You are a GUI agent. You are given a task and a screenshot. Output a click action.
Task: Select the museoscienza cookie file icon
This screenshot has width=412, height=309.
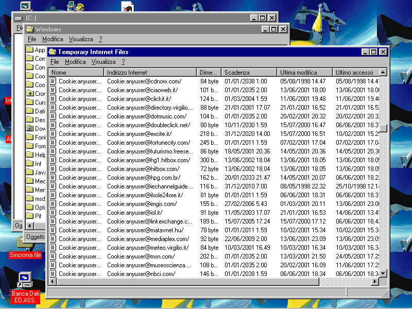[53, 265]
